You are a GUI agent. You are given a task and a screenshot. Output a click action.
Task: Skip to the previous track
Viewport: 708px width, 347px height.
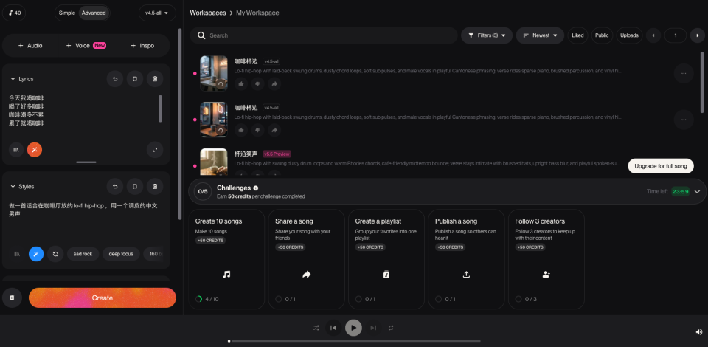(x=333, y=328)
